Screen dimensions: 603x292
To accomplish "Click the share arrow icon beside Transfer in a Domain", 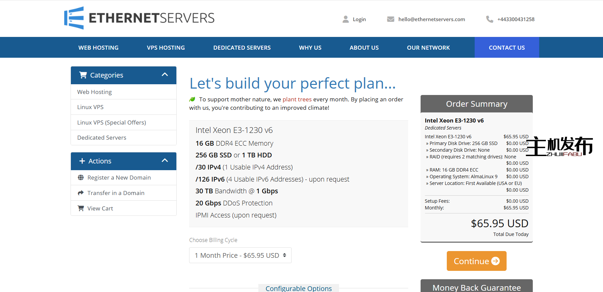I will [x=81, y=193].
